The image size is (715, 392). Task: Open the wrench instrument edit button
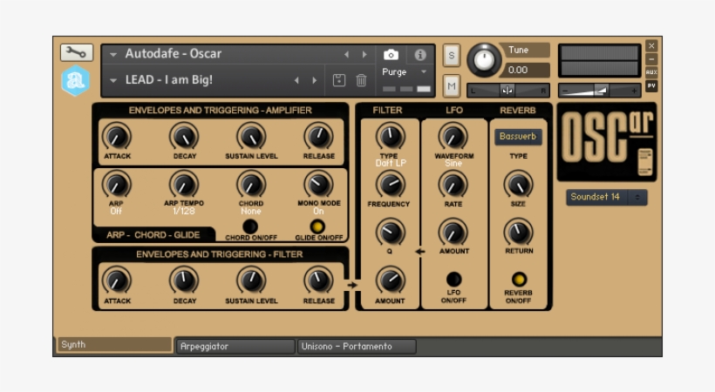click(x=76, y=53)
